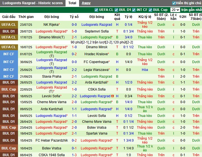Click the BUL Cup label on 22/05/25 row

coord(9,89)
